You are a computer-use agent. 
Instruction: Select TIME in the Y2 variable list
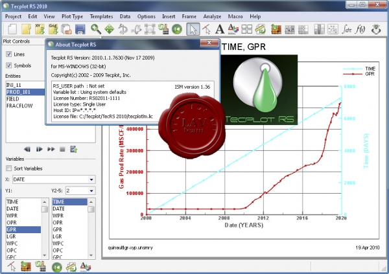(70, 202)
